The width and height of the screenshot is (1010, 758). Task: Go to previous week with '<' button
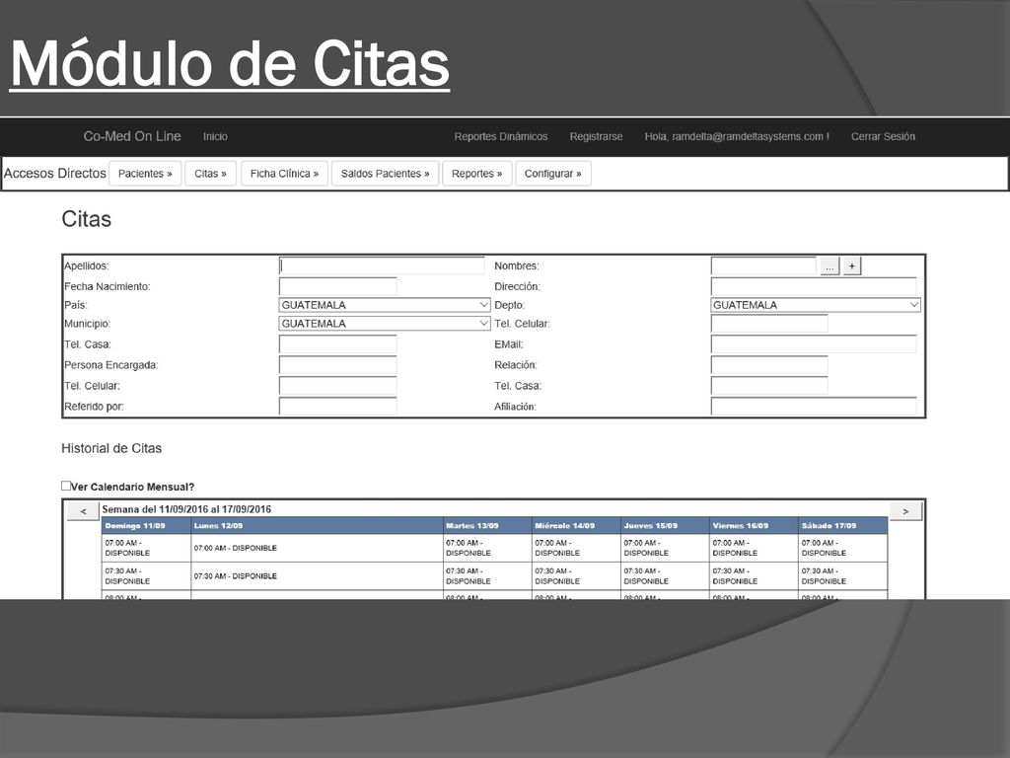click(x=83, y=511)
